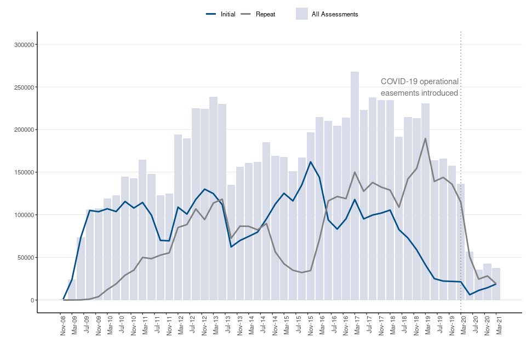Click the COVID-19 operational easements annotation text
Image resolution: width=526 pixels, height=350 pixels.
click(x=419, y=87)
